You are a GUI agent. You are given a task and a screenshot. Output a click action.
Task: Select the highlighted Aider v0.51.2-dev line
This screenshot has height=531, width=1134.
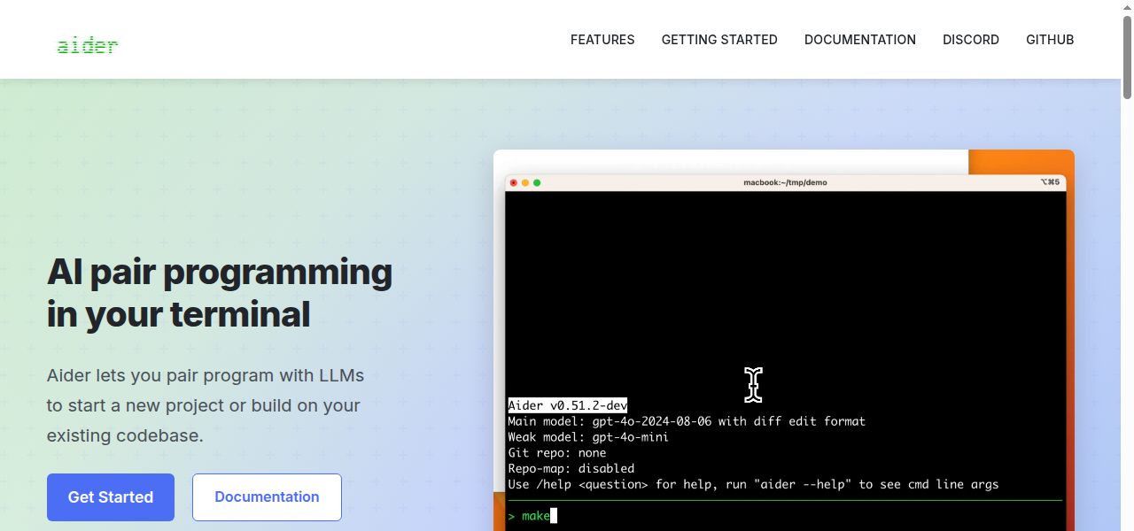coord(567,405)
